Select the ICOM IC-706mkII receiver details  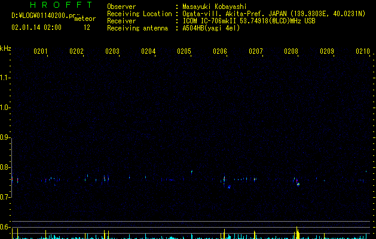coord(249,21)
